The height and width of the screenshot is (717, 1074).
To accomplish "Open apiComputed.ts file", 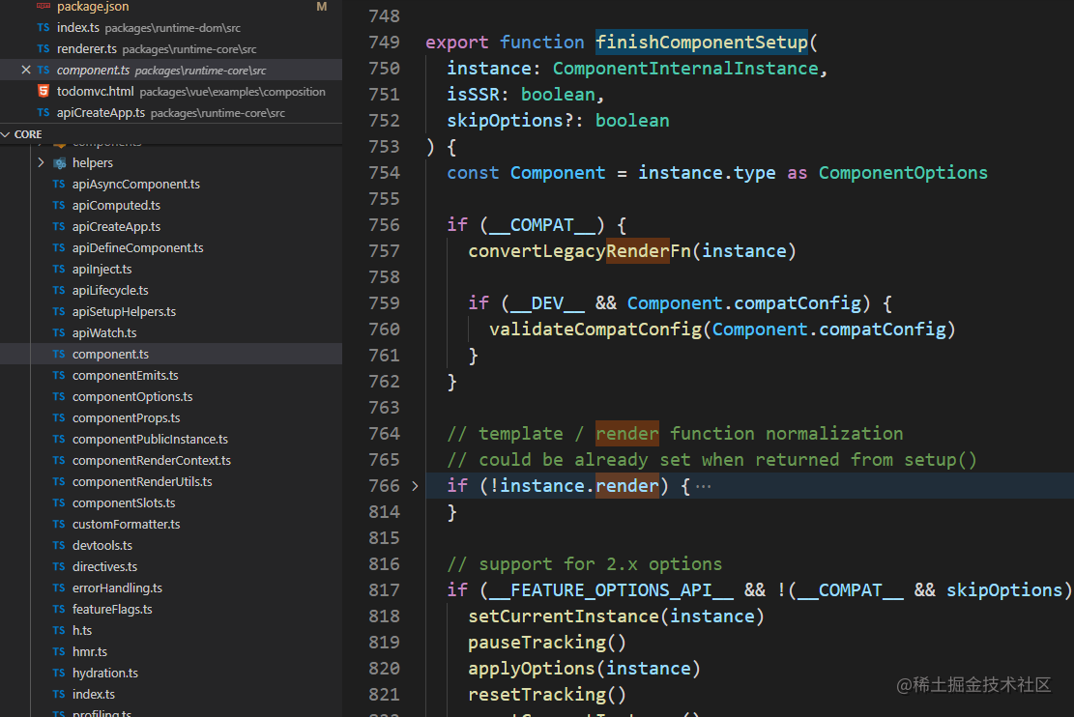I will [x=116, y=205].
